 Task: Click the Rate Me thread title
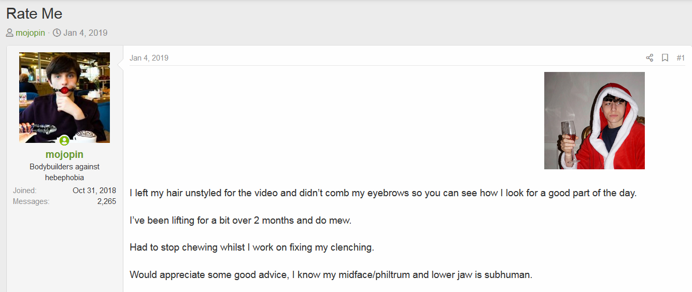point(34,13)
